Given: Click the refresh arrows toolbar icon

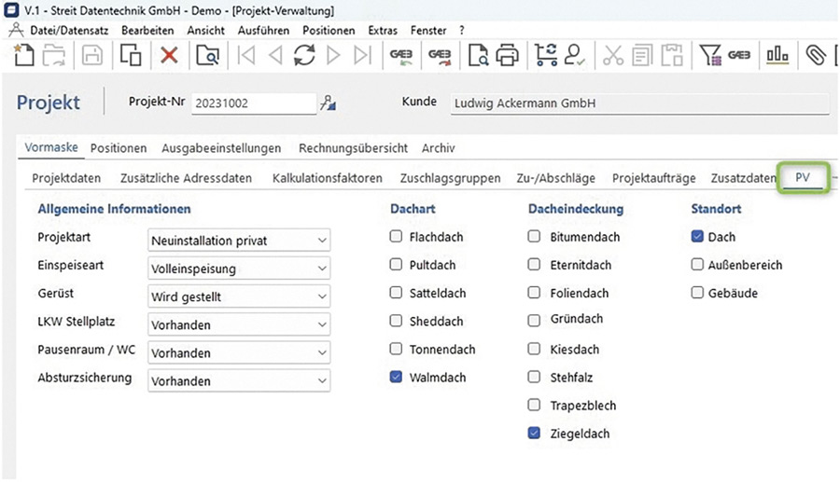Looking at the screenshot, I should pyautogui.click(x=304, y=56).
